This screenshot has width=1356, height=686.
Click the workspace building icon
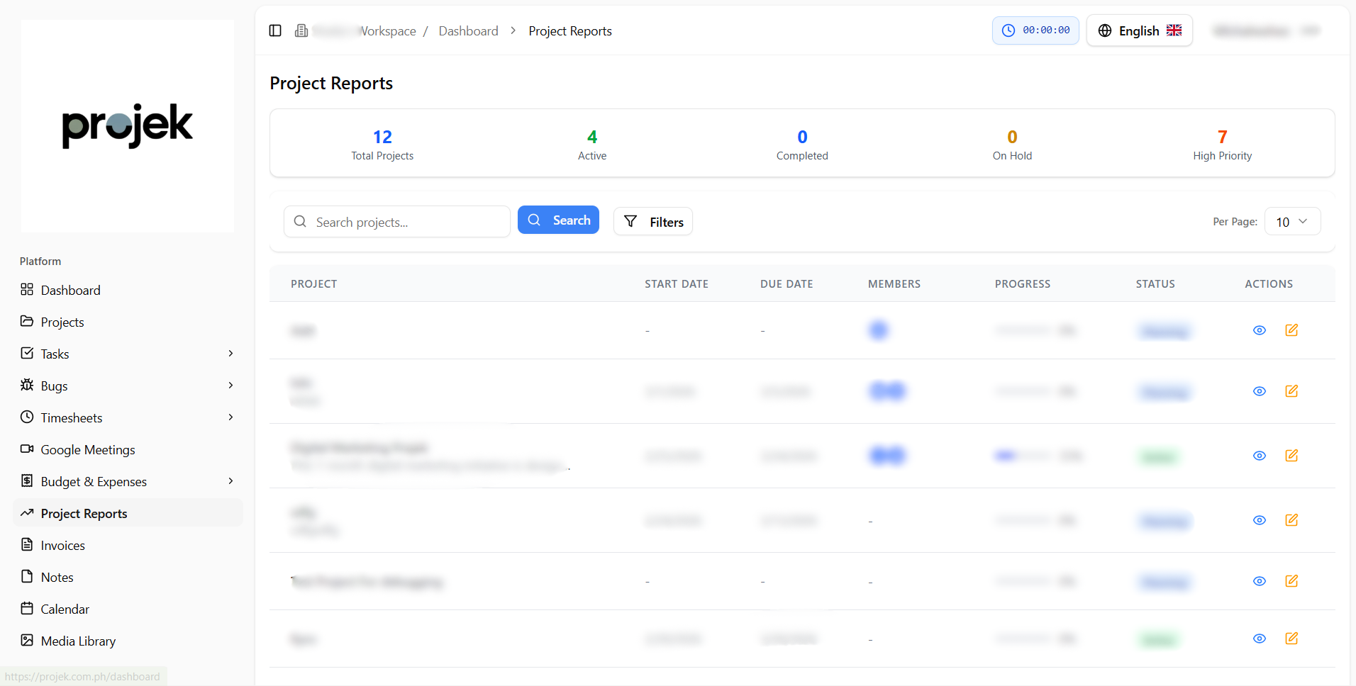pyautogui.click(x=301, y=30)
